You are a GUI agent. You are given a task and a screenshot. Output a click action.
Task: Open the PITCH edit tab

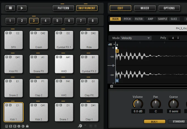tap(127, 19)
